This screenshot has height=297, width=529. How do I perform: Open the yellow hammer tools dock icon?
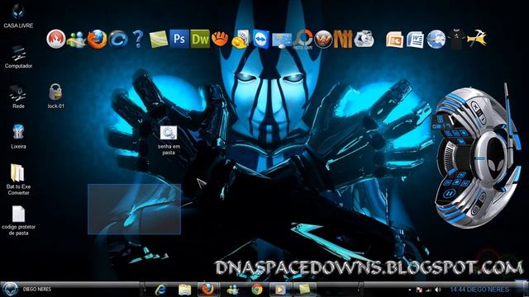[x=477, y=39]
